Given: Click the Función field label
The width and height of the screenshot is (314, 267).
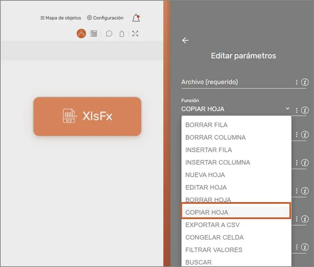Looking at the screenshot, I should (x=190, y=101).
